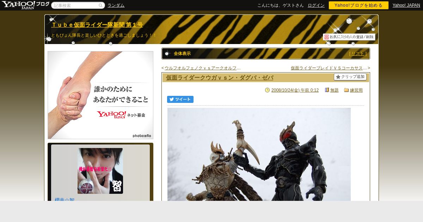Click the heart icon on favorites button
Viewport: 423px width, 222px height.
(x=326, y=37)
